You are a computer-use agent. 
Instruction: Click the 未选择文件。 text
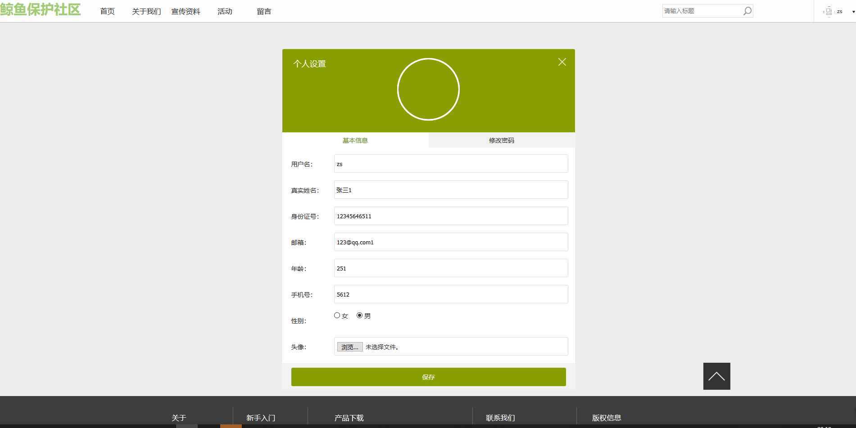[x=382, y=347]
